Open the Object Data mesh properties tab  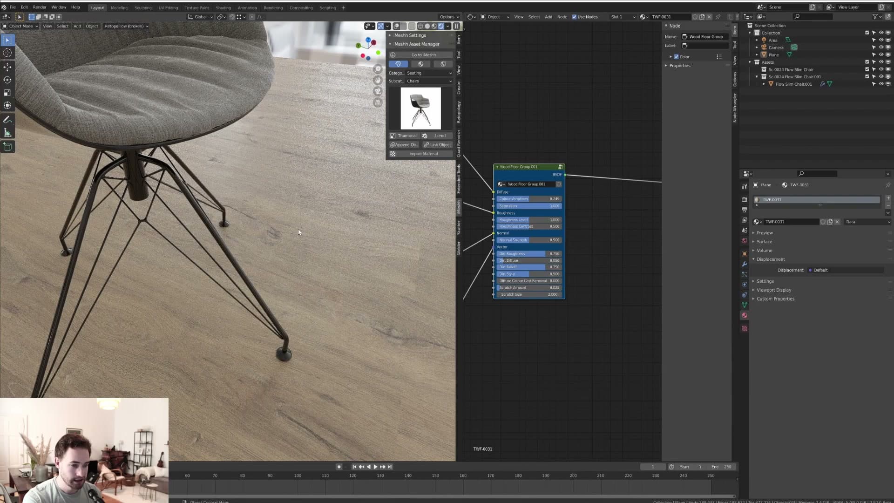[745, 305]
